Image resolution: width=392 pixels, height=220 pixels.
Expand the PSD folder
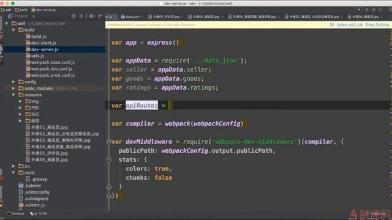click(x=20, y=108)
